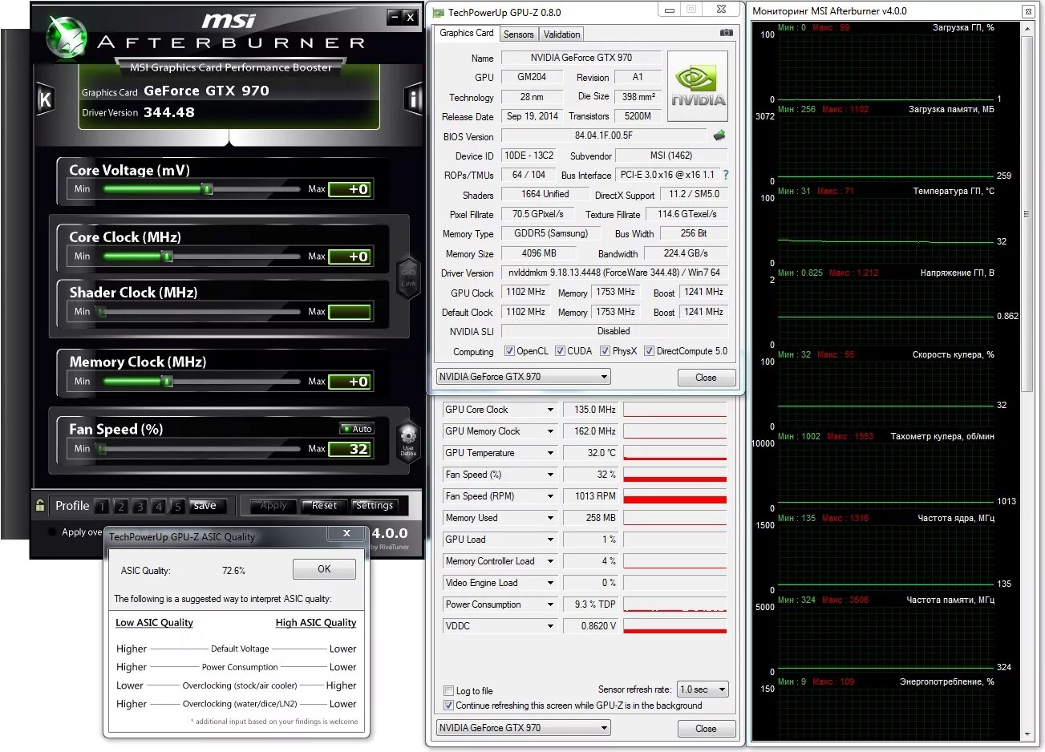This screenshot has height=752, width=1045.
Task: Select profile slot 4
Action: point(159,507)
